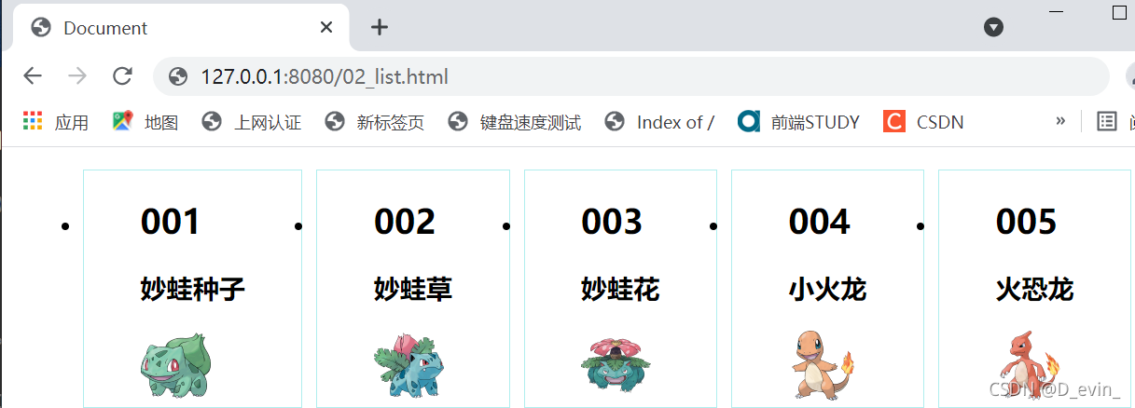This screenshot has height=408, width=1135.
Task: Click the name 小火龙
Action: (x=827, y=290)
